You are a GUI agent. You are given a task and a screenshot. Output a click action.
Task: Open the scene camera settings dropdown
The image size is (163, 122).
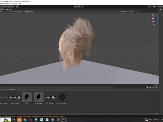coord(125,12)
